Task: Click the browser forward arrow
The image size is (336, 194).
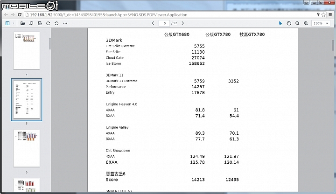Action: (13, 14)
